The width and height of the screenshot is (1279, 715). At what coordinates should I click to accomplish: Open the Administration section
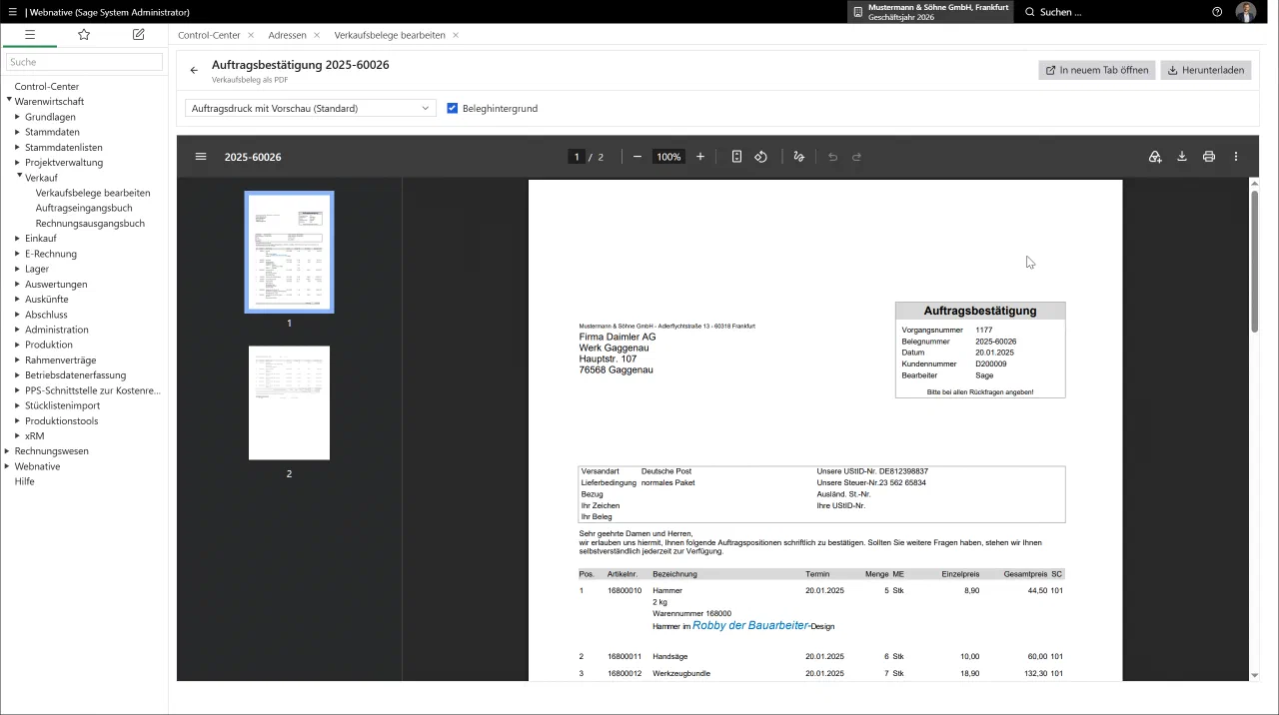coord(57,330)
